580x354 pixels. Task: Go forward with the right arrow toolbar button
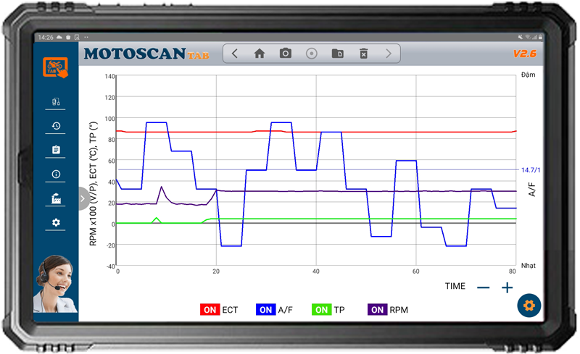tap(389, 54)
